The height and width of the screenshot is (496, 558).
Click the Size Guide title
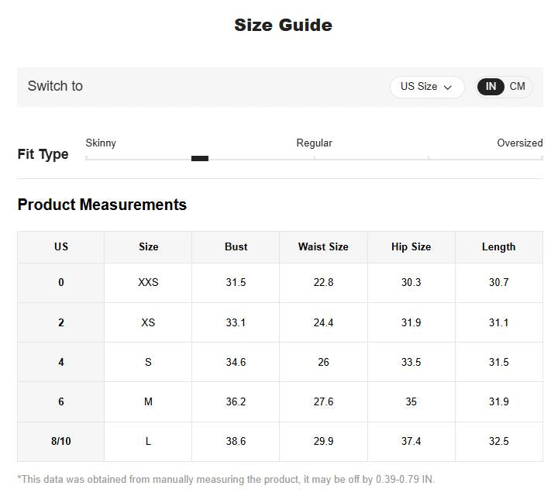[283, 25]
